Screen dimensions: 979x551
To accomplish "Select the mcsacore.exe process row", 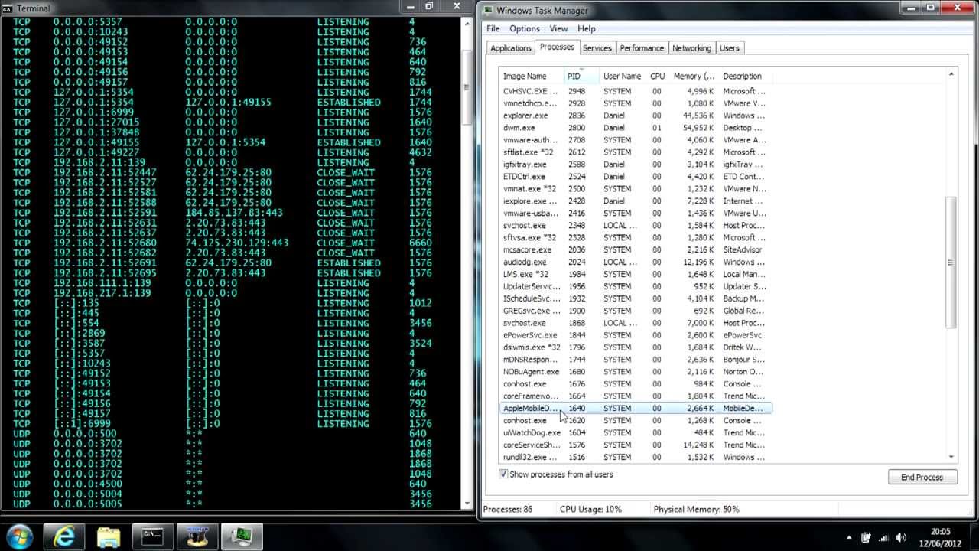I will (636, 249).
